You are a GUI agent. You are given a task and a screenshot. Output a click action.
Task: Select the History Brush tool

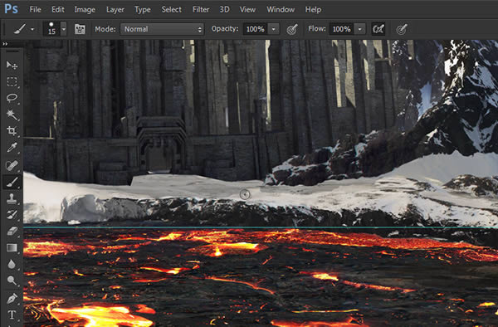[12, 215]
